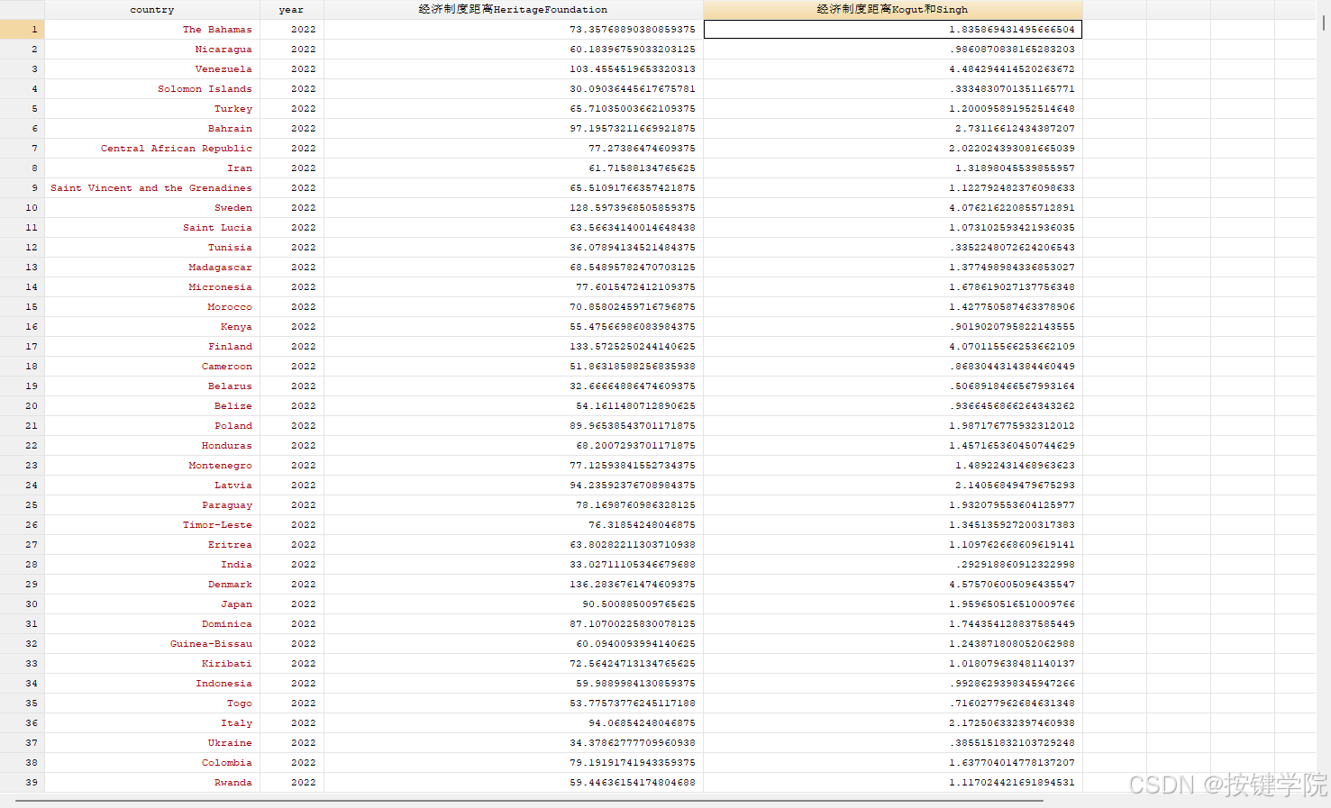Click the cell 'Dominica'
This screenshot has height=808, width=1331.
coord(152,624)
